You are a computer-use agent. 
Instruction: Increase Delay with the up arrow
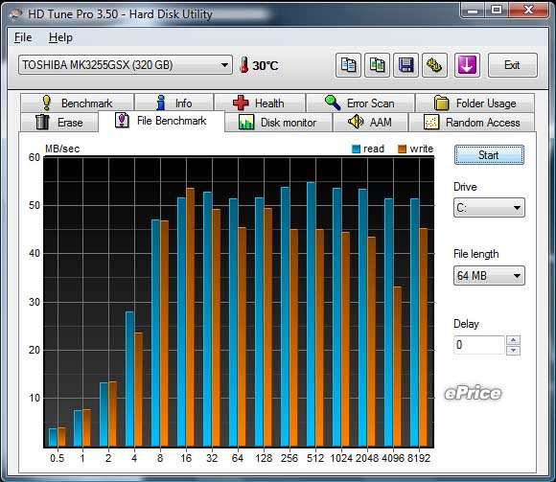(x=514, y=340)
